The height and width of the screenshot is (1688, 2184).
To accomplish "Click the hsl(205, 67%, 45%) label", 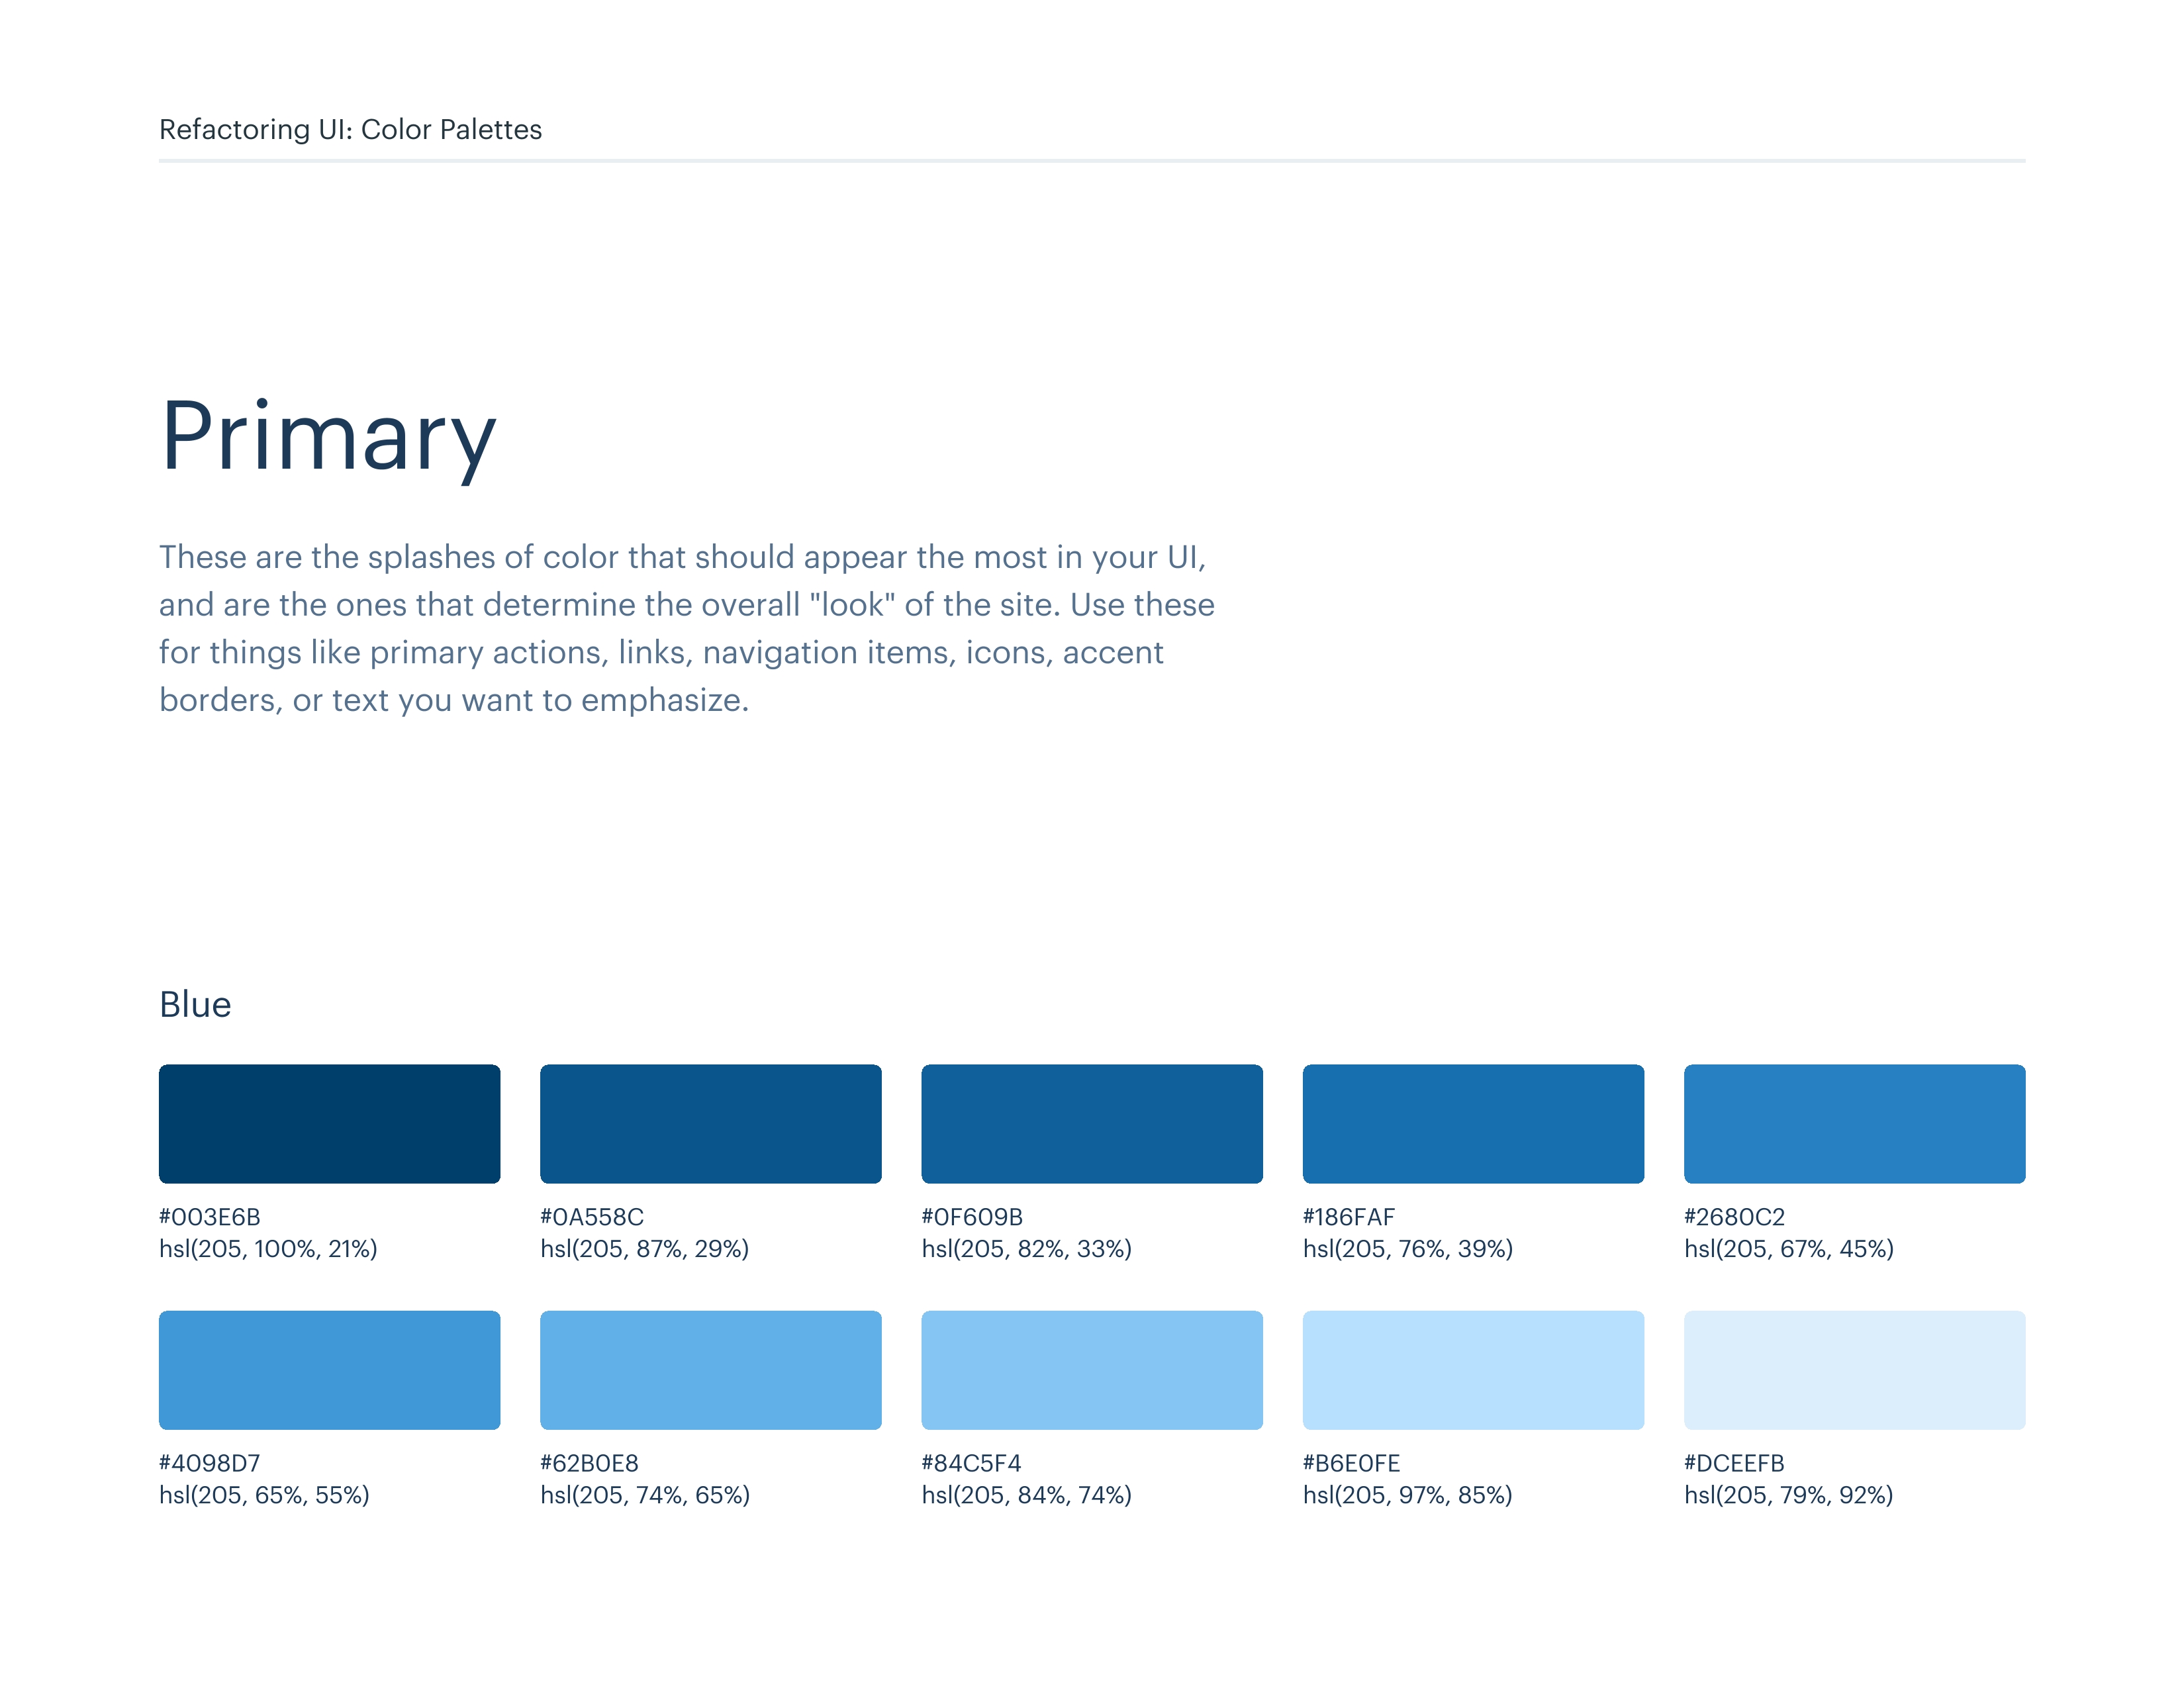I will point(1788,1249).
